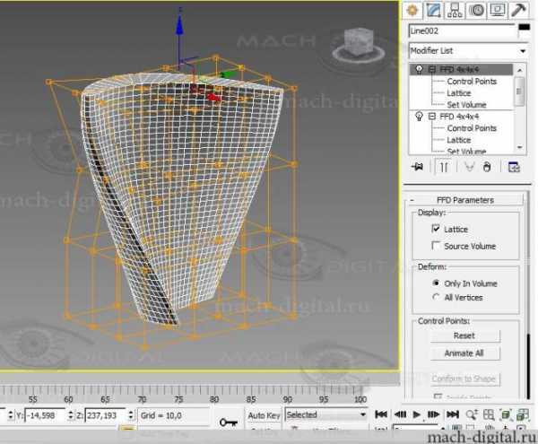Image resolution: width=538 pixels, height=444 pixels.
Task: Click Configure Modifier Sets icon
Action: click(x=514, y=167)
